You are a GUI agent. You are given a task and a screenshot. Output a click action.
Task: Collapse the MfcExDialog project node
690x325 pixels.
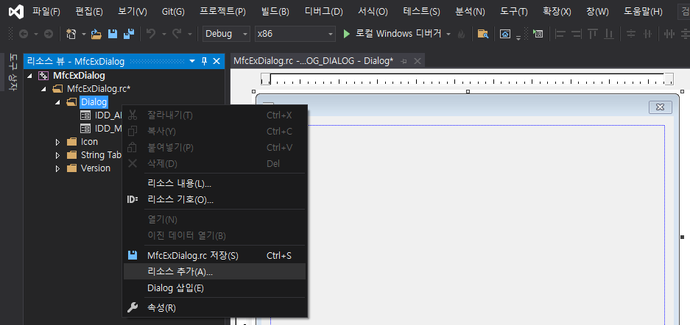click(x=30, y=76)
